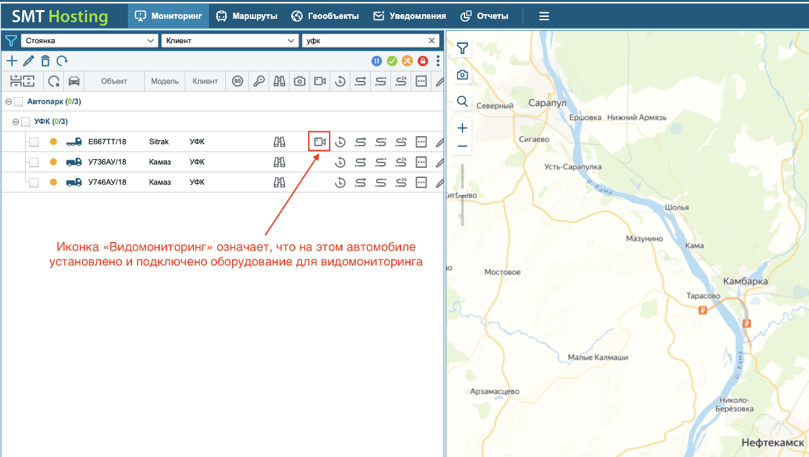Click the filter funnel beside Стоянка
The height and width of the screenshot is (457, 809).
click(x=11, y=40)
